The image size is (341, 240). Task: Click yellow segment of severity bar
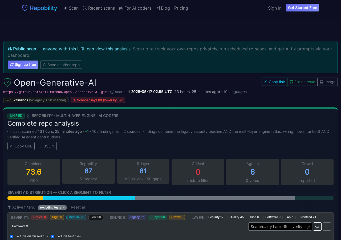(25, 198)
